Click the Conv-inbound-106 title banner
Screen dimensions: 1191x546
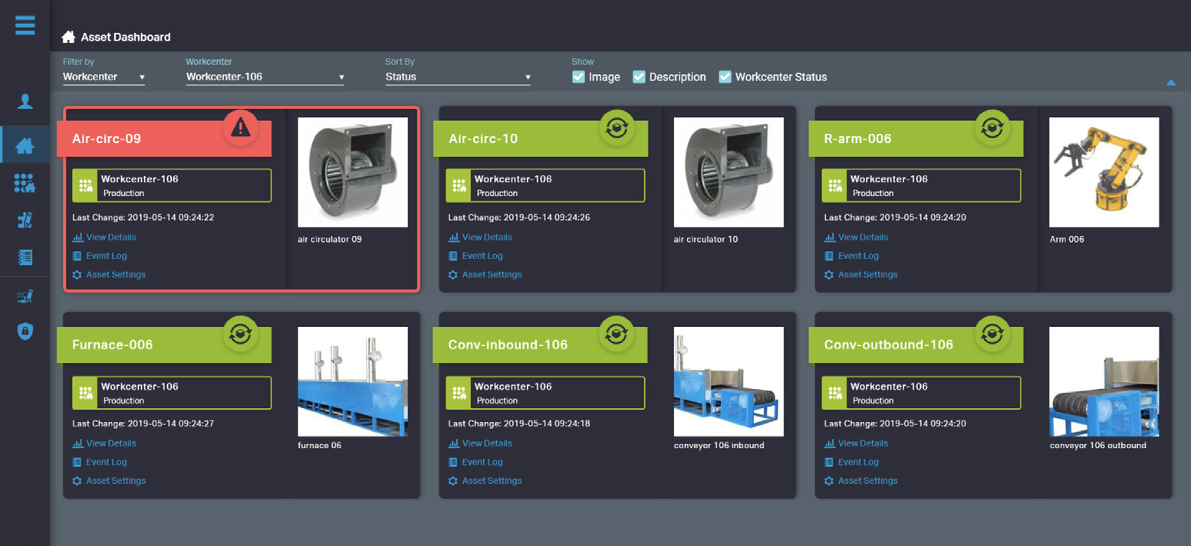pos(540,345)
